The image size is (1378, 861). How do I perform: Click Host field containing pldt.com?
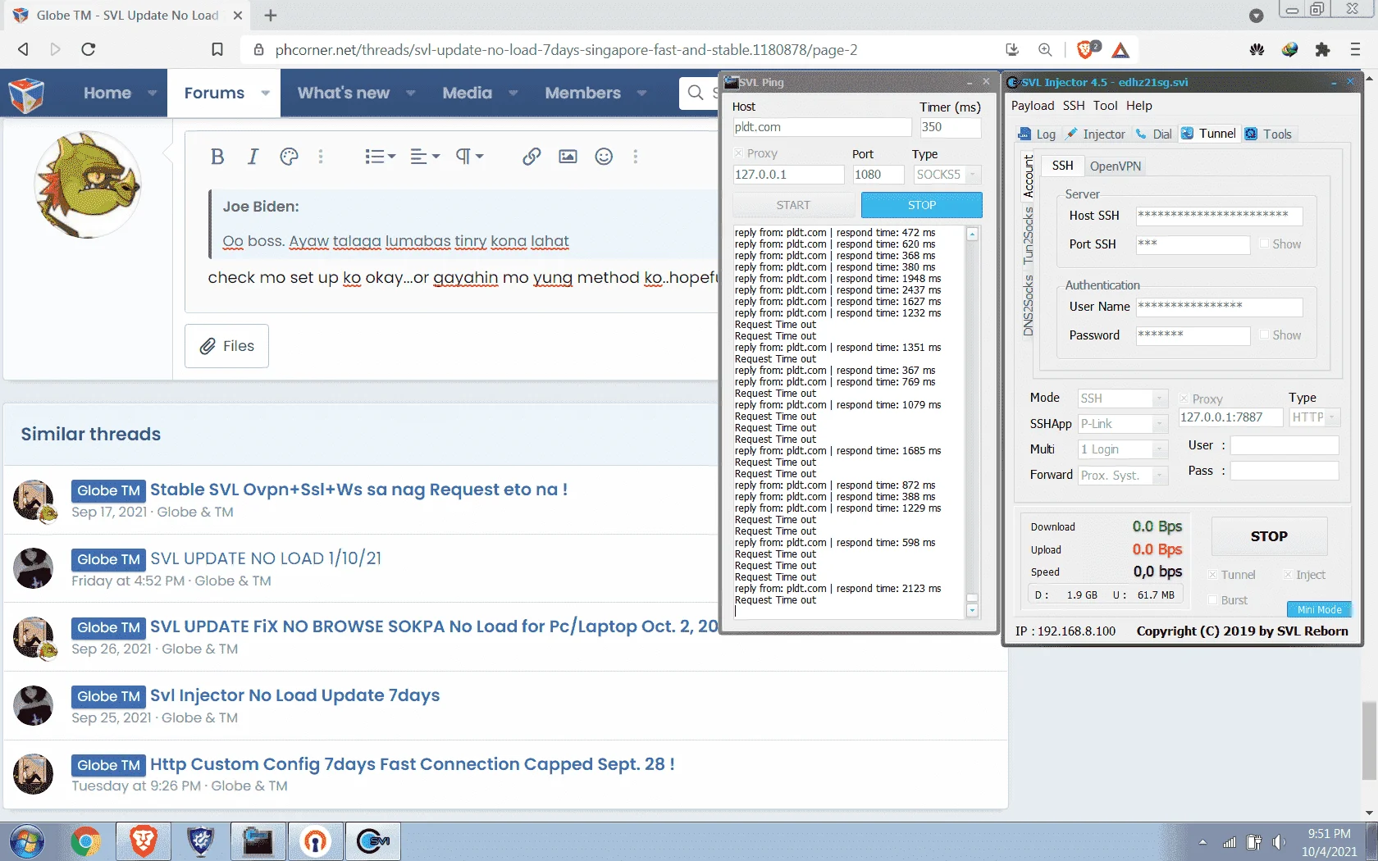tap(821, 127)
